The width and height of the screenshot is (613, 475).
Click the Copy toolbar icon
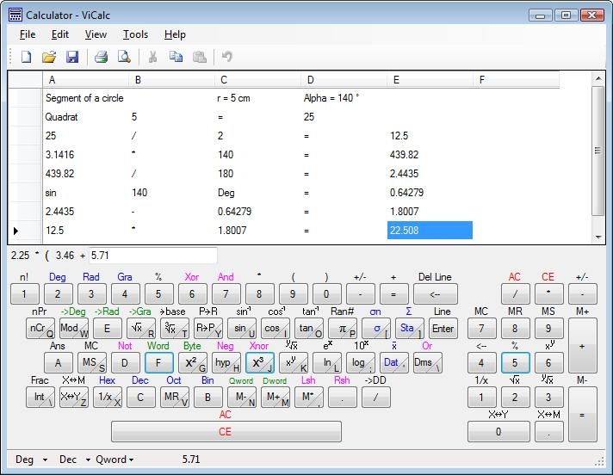[x=176, y=57]
